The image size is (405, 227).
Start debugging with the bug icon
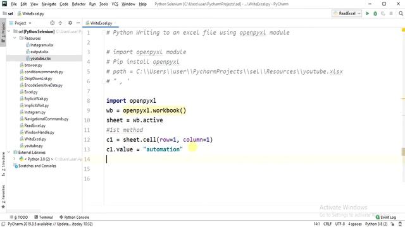[375, 13]
